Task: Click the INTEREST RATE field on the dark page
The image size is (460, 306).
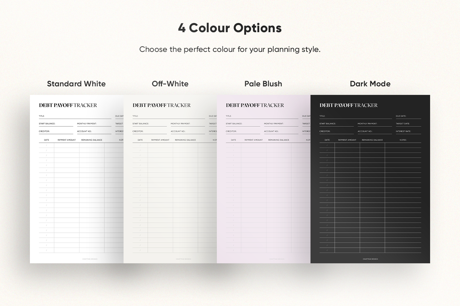Action: click(408, 131)
